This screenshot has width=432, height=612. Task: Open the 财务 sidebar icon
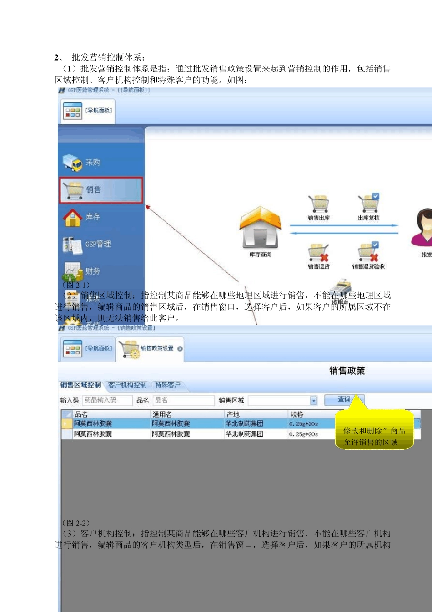click(71, 272)
